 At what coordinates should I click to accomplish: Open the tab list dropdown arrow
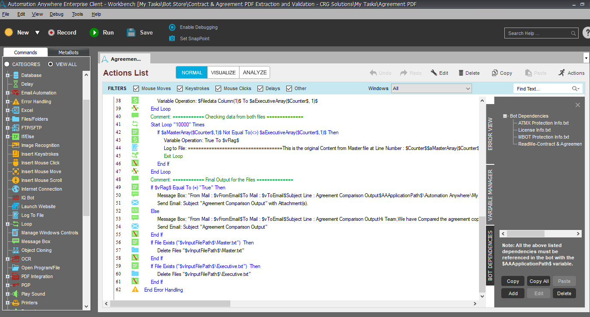586,58
